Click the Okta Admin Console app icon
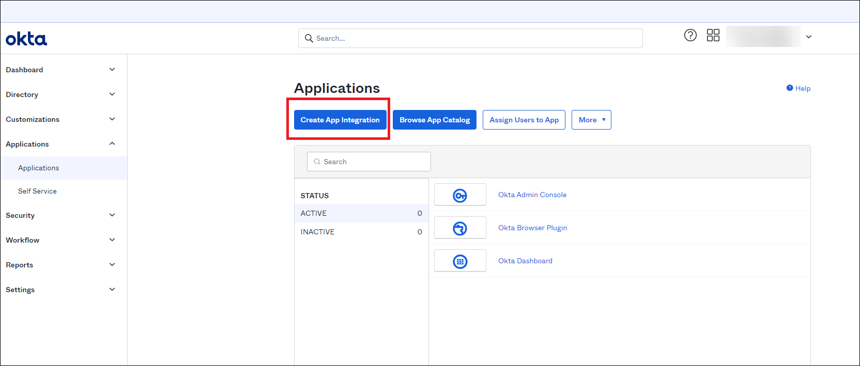The width and height of the screenshot is (860, 366). tap(460, 195)
